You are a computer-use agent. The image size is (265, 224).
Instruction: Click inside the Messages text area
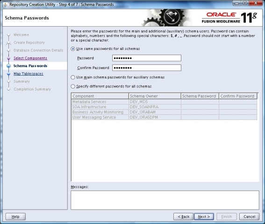tap(165, 200)
